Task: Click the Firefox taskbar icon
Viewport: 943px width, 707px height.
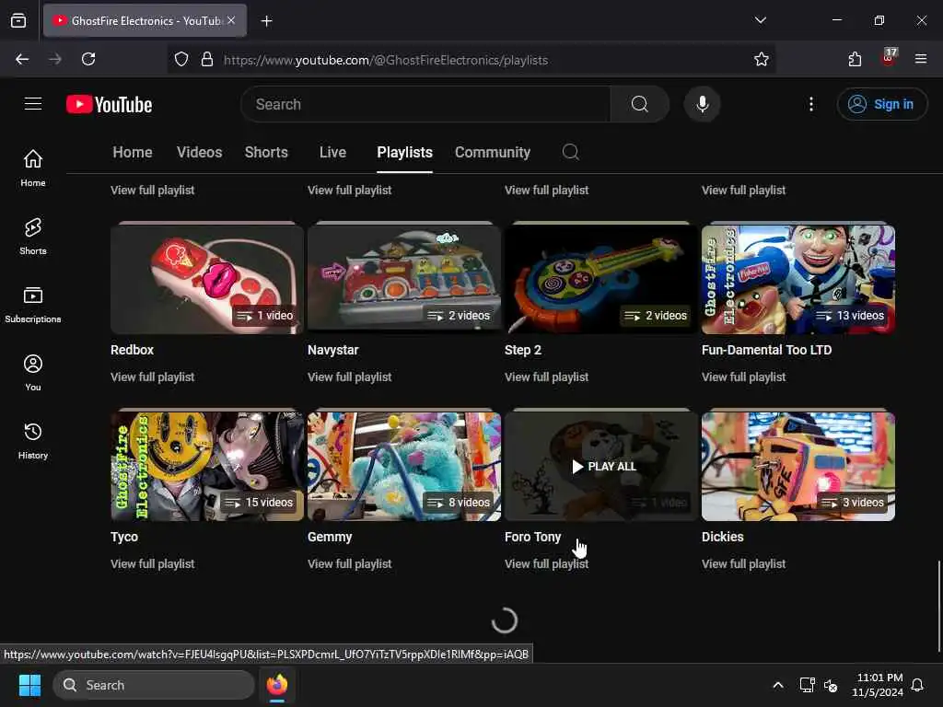Action: tap(276, 685)
